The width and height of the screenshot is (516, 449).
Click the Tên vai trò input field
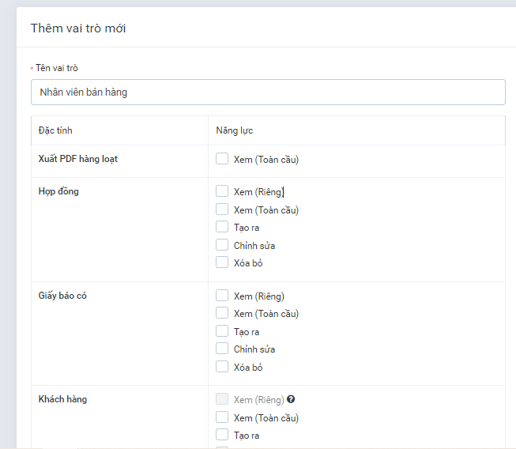268,92
